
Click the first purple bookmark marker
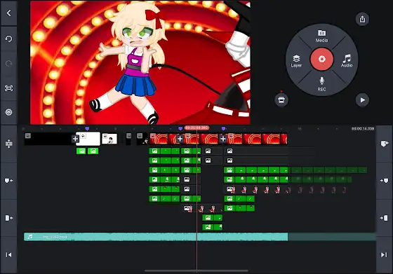pos(87,128)
